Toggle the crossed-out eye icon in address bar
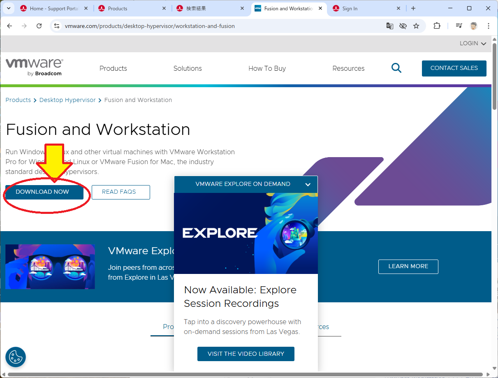Image resolution: width=498 pixels, height=378 pixels. [x=403, y=26]
